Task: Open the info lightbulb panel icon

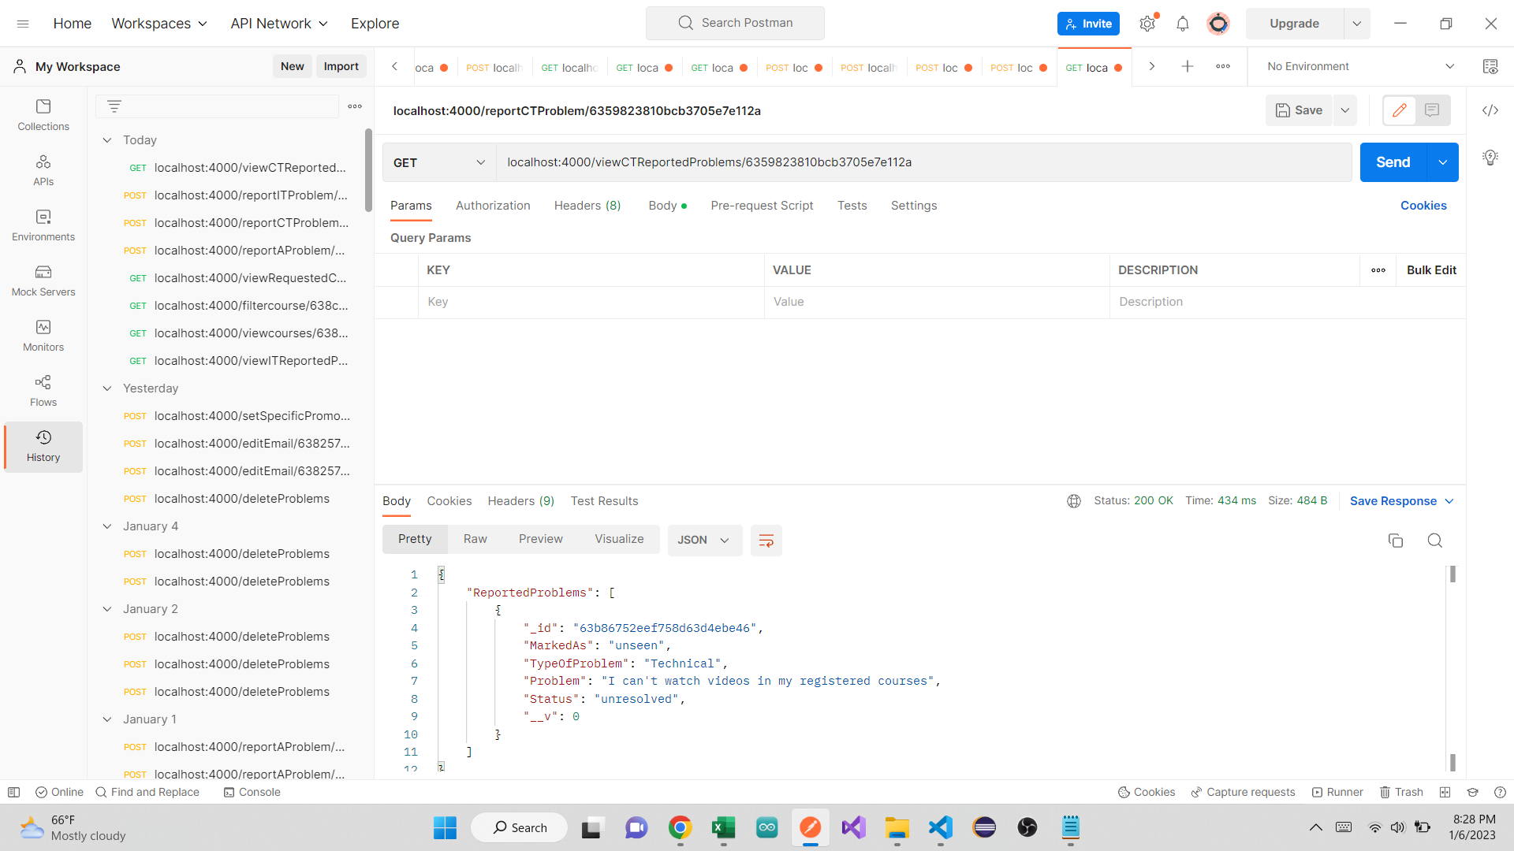Action: tap(1490, 158)
